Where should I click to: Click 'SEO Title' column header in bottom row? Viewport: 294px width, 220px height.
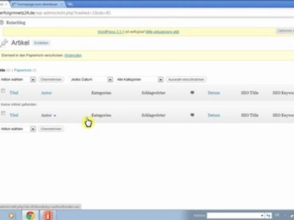[x=250, y=115]
